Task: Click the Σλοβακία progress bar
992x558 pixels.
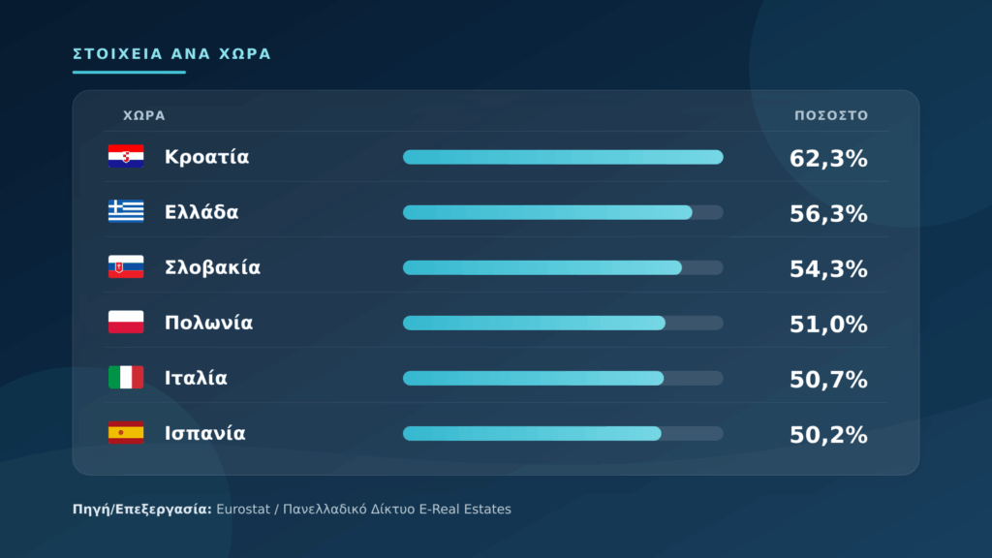Action: click(563, 267)
